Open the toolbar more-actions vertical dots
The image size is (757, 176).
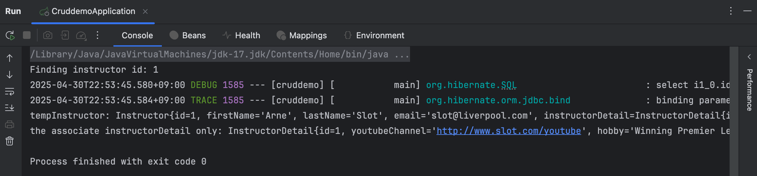97,35
